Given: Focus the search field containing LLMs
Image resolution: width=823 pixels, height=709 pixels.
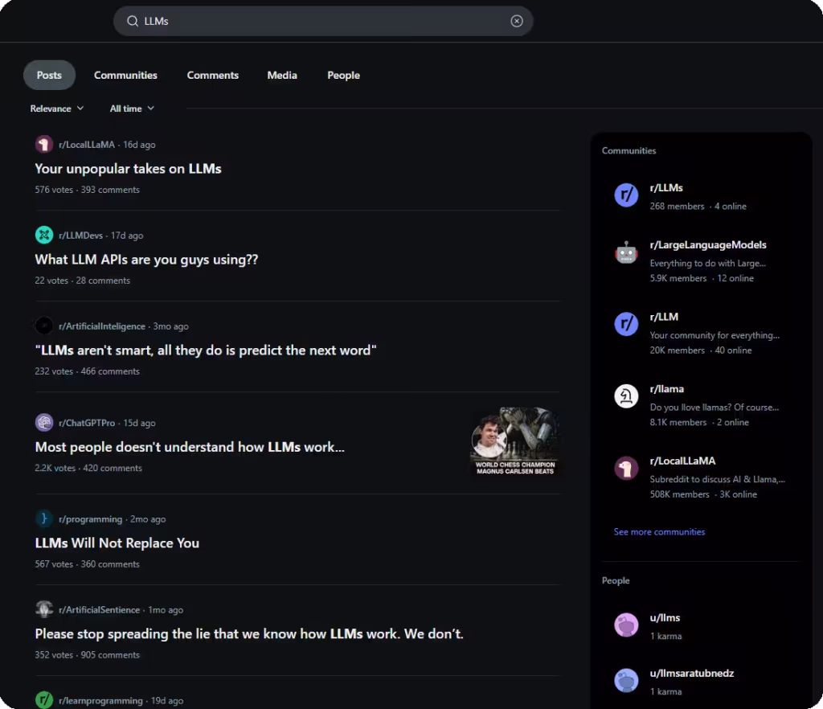Looking at the screenshot, I should (323, 21).
